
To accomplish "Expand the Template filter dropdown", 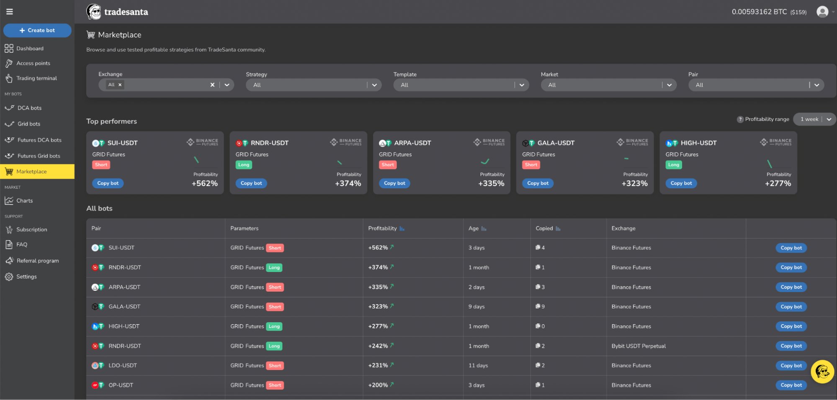I will [522, 85].
